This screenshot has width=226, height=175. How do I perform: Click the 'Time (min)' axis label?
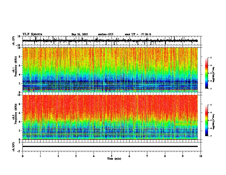coord(114,159)
